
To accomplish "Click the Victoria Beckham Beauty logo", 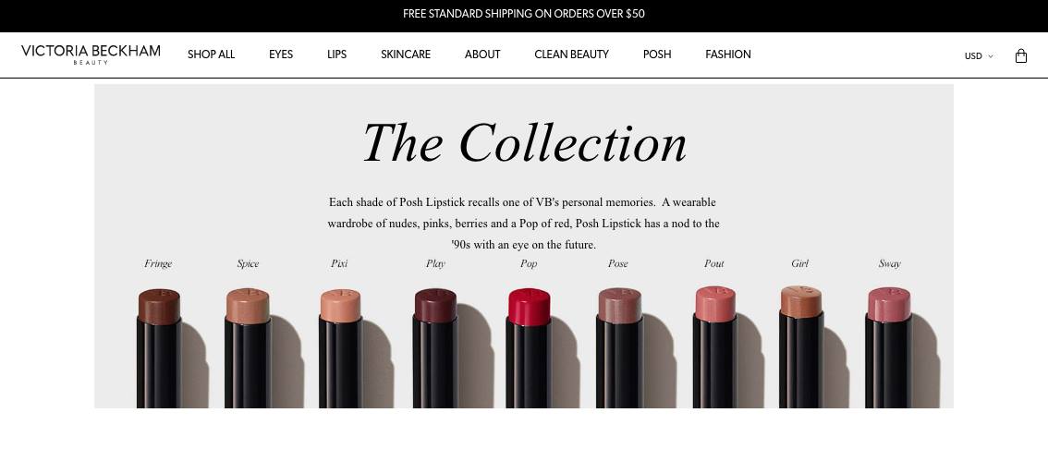I will click(91, 55).
